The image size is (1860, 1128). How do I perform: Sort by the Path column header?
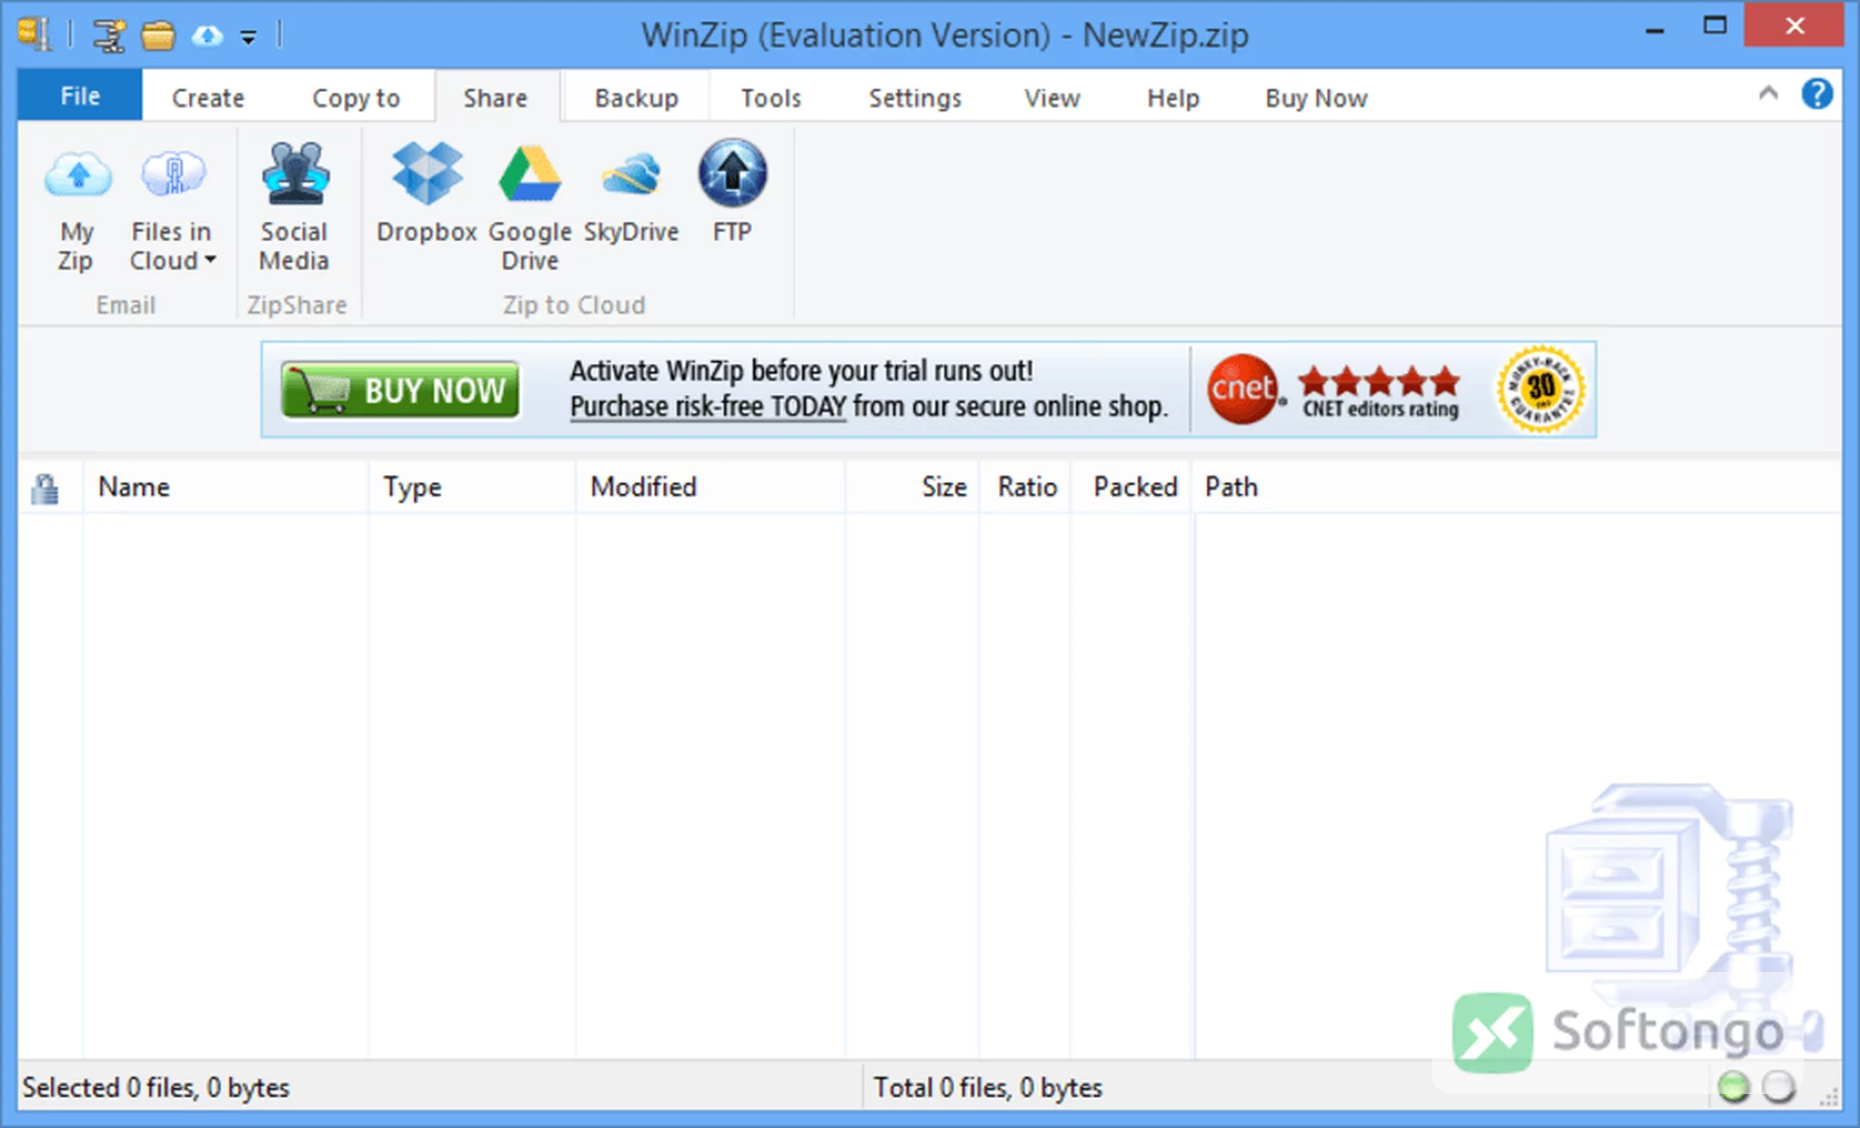pyautogui.click(x=1517, y=487)
